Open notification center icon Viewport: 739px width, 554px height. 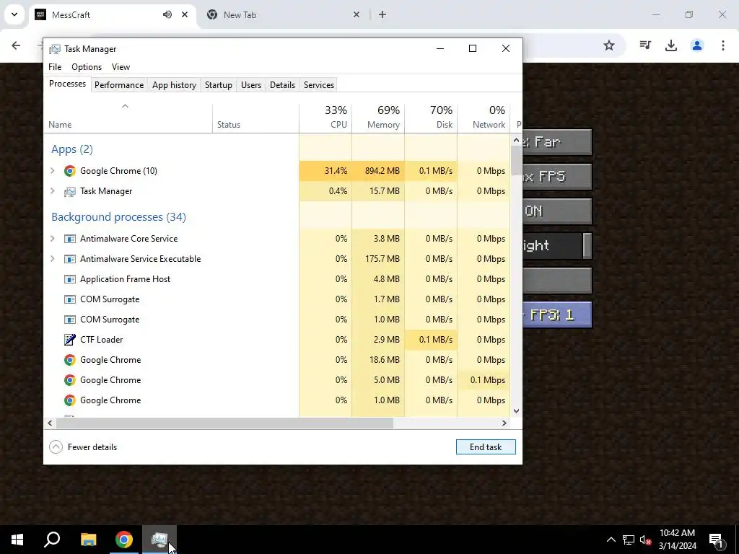(716, 540)
